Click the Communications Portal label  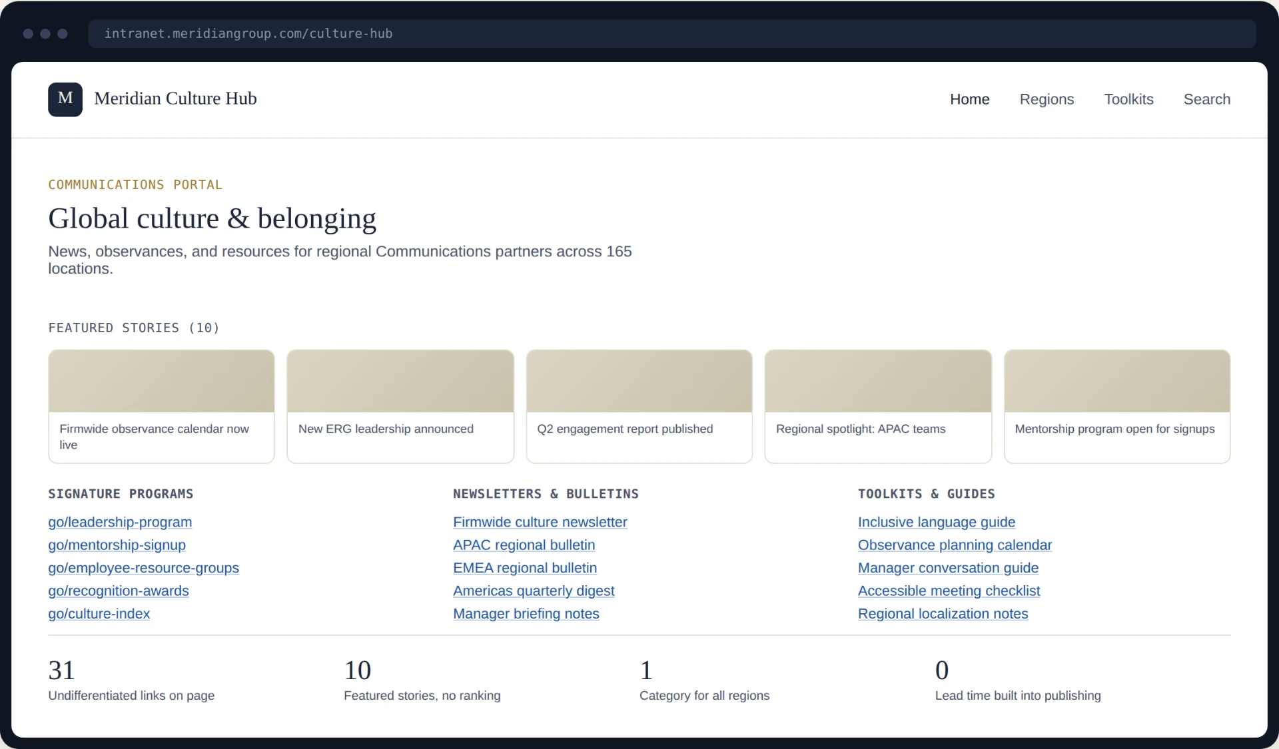[135, 184]
